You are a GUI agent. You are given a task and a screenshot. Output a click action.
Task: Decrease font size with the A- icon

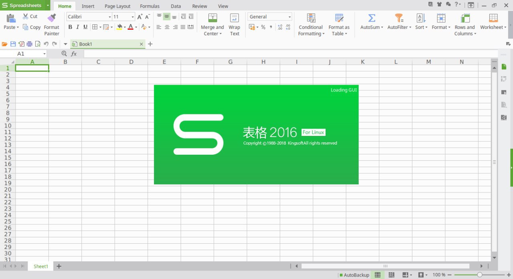[147, 16]
